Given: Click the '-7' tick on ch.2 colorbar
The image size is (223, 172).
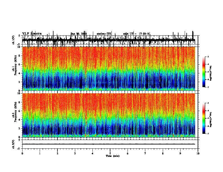Looking at the screenshot, I should click(x=208, y=133).
